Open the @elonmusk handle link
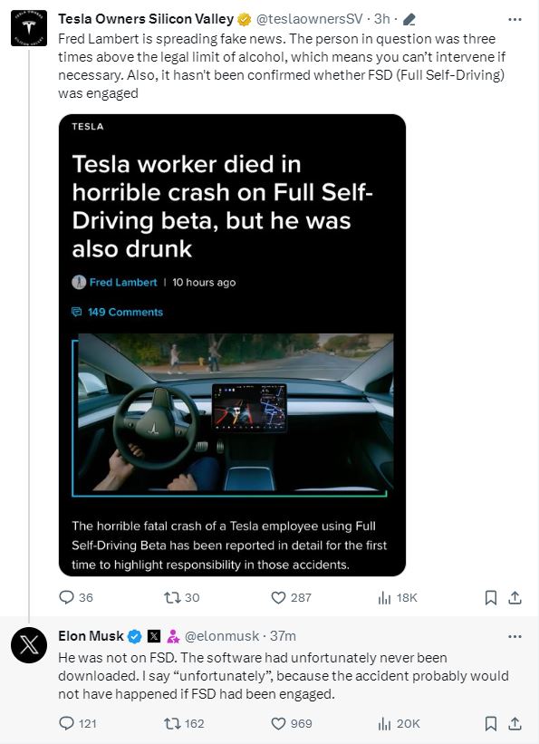 pos(222,636)
